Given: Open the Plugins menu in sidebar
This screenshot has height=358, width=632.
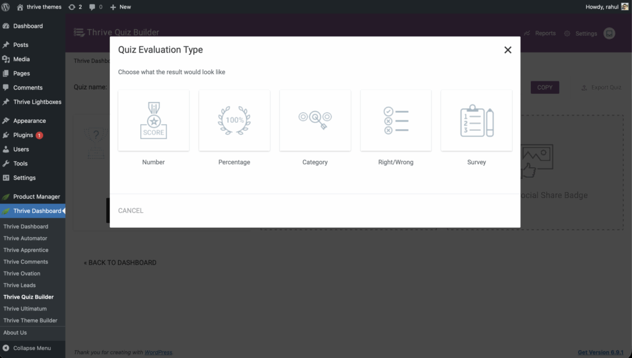Looking at the screenshot, I should (x=23, y=135).
